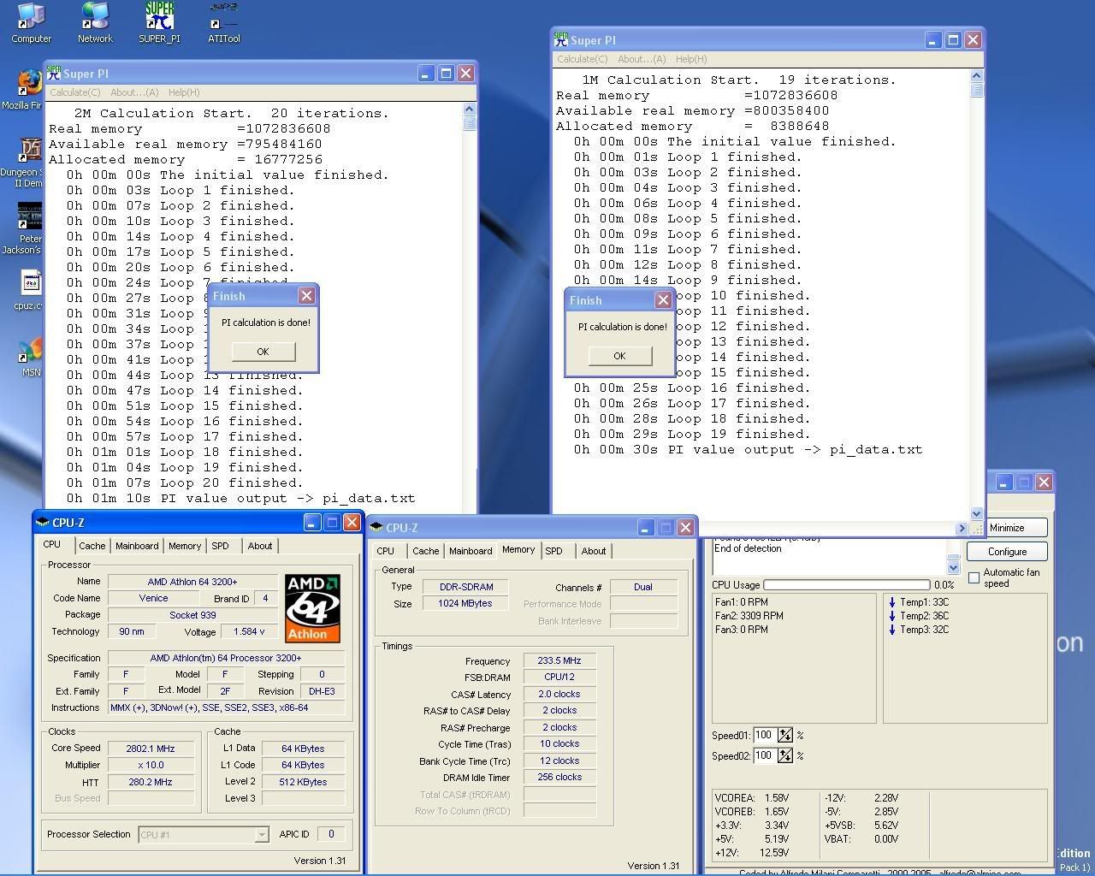Switch to Memory tab in left CPU-Z
The width and height of the screenshot is (1095, 876).
[185, 546]
